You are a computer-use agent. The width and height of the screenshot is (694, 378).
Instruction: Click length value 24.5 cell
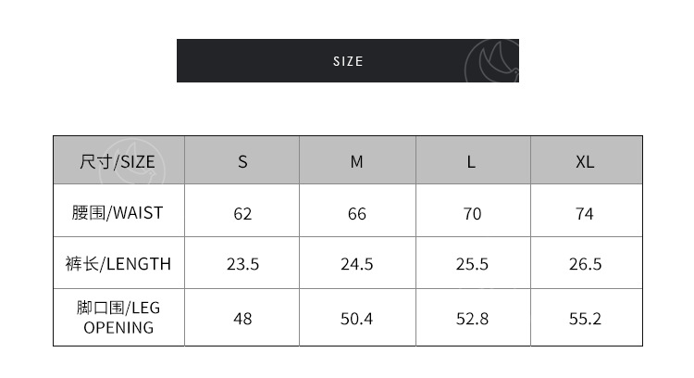pyautogui.click(x=356, y=265)
